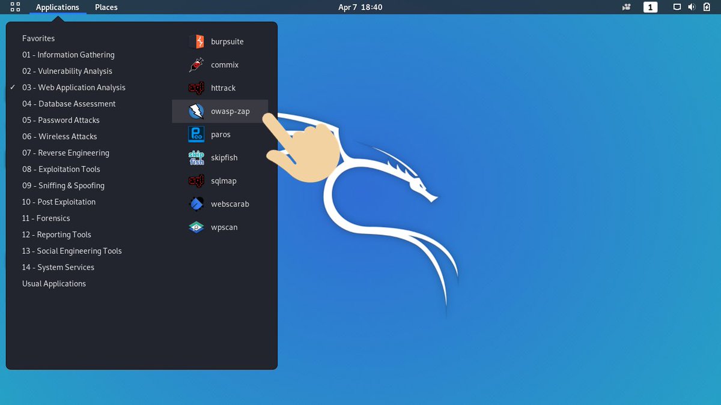Screen dimensions: 721x405
Task: Click the webscarab text label
Action: 230,204
